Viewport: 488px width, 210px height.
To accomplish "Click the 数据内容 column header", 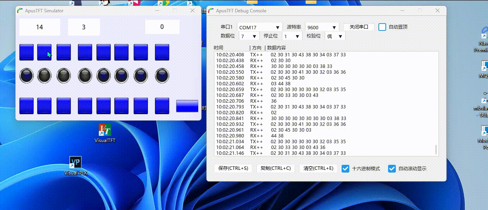I will pyautogui.click(x=277, y=48).
